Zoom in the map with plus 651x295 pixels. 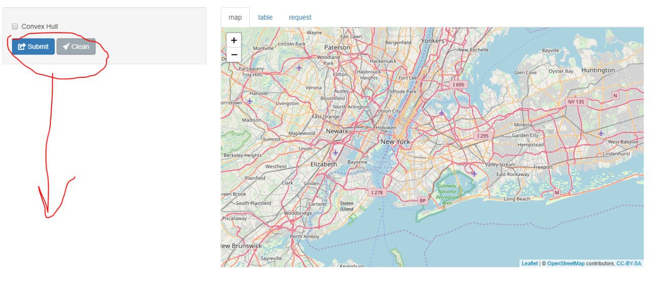click(x=233, y=40)
